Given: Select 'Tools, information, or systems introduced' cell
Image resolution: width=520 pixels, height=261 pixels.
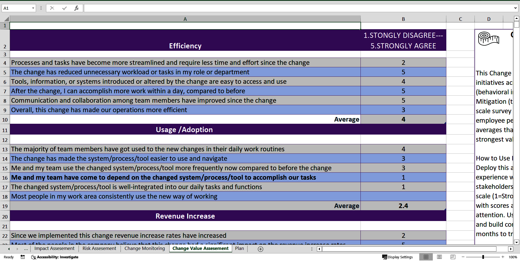Looking at the screenshot, I should point(185,82).
